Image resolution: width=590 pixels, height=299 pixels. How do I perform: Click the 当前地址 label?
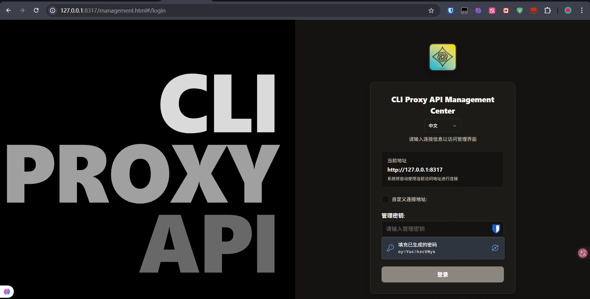pos(397,161)
